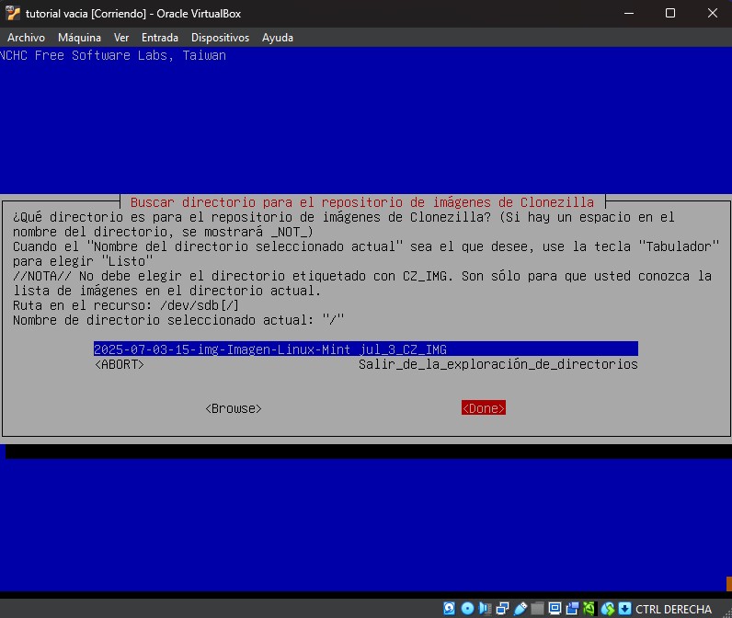The image size is (732, 618).
Task: Open the Entrada menu
Action: 160,38
